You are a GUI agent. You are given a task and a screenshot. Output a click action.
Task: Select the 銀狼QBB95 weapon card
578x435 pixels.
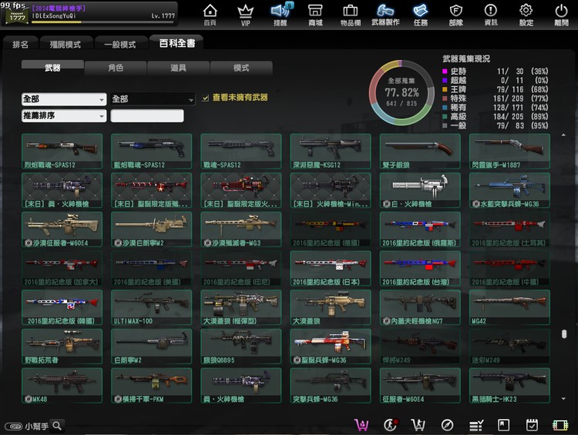pyautogui.click(x=241, y=346)
